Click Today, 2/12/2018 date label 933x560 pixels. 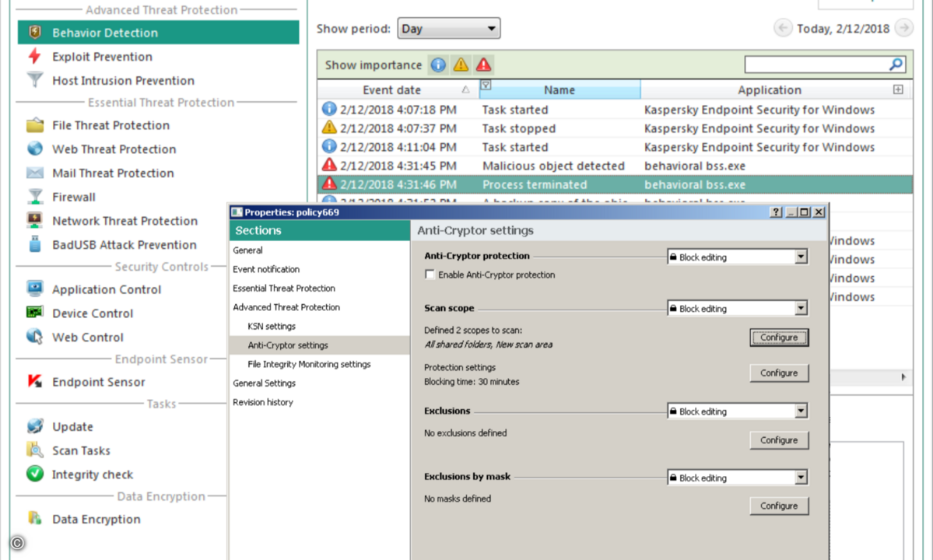pos(844,29)
